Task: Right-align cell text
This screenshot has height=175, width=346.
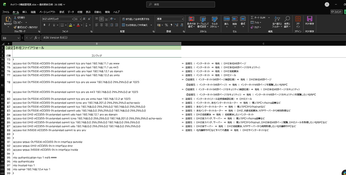Action: point(106,25)
